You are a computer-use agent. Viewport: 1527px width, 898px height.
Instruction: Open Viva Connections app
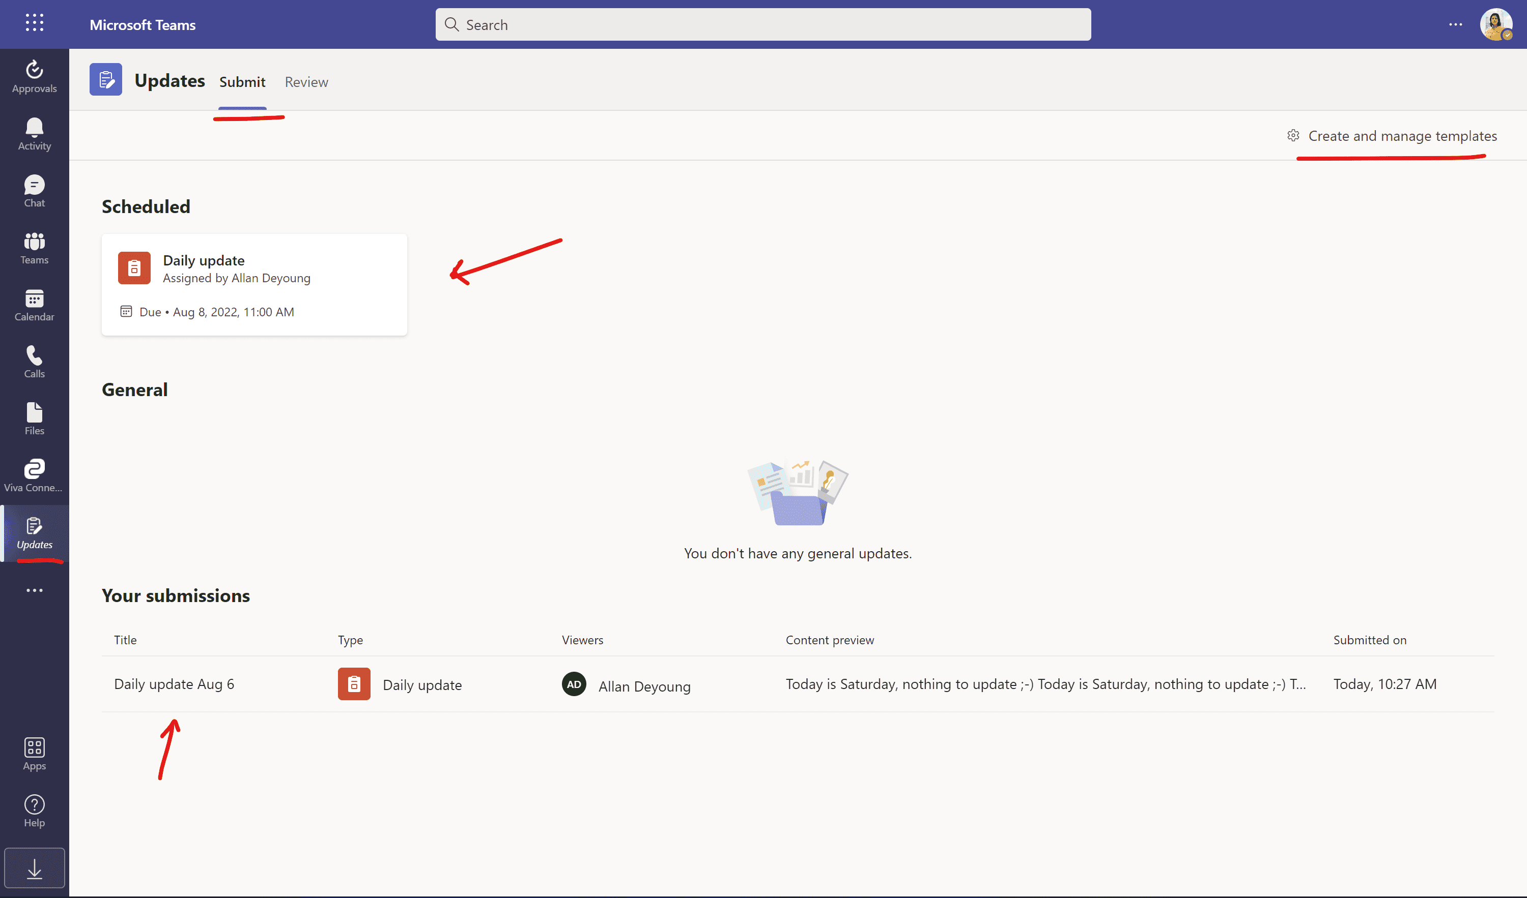(x=35, y=475)
